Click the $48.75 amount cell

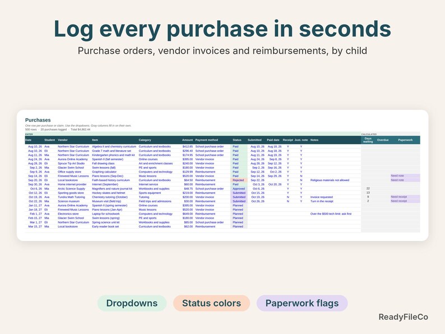[188, 189]
